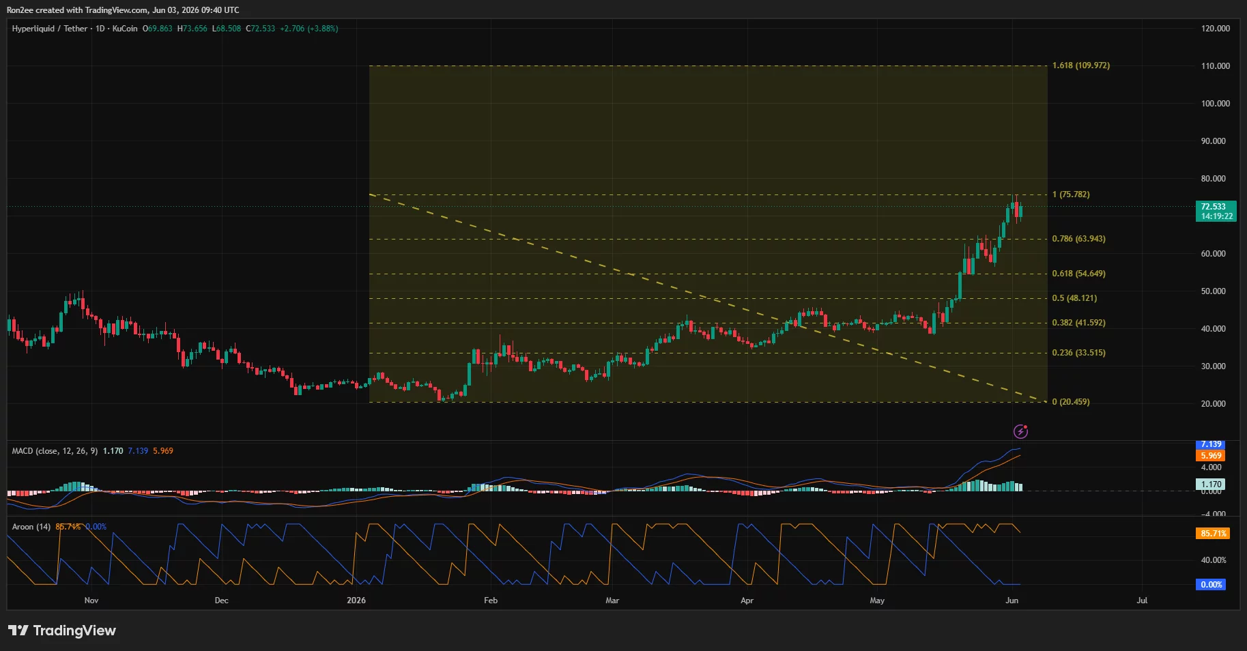
Task: Click the 100.000 price axis label
Action: point(1216,104)
